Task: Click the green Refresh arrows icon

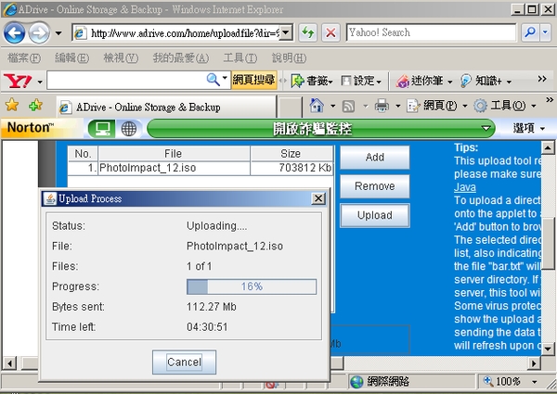Action: coord(307,33)
